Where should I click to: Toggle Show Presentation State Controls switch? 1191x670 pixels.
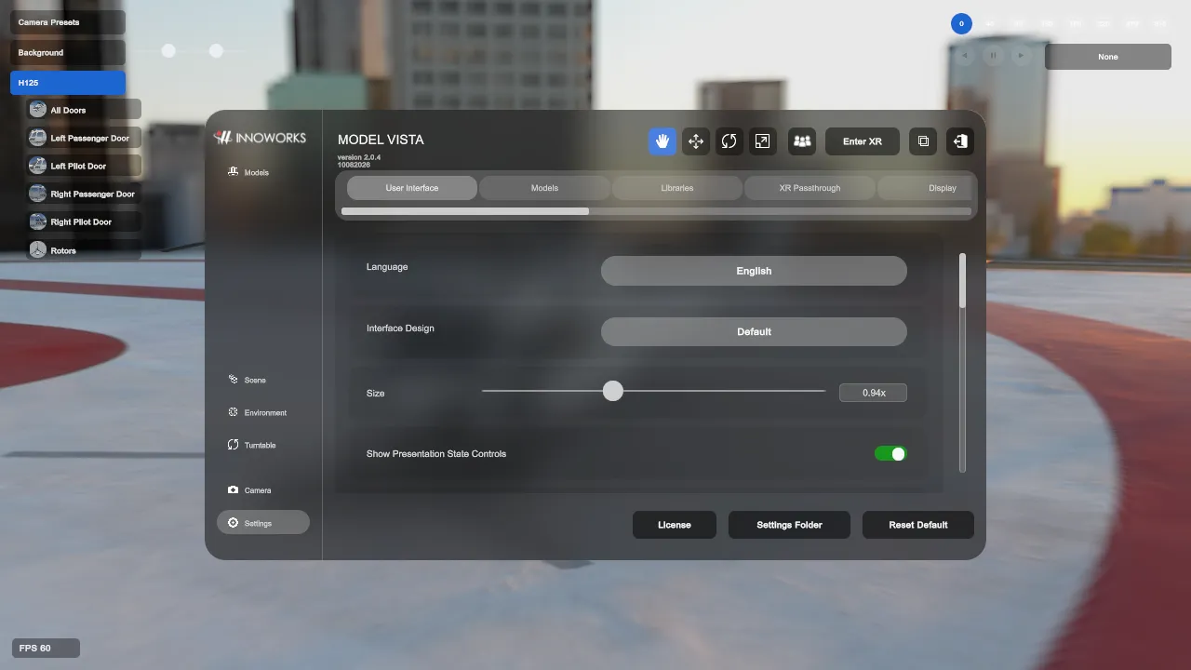(890, 454)
